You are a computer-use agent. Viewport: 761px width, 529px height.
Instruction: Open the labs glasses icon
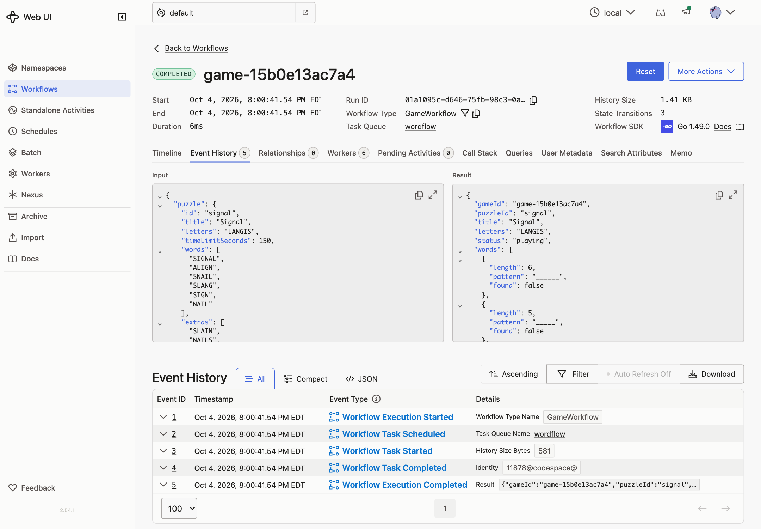point(661,13)
